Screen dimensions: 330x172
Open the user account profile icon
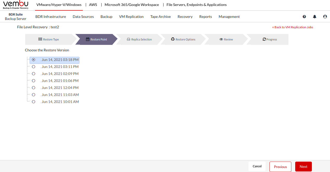coord(325,17)
